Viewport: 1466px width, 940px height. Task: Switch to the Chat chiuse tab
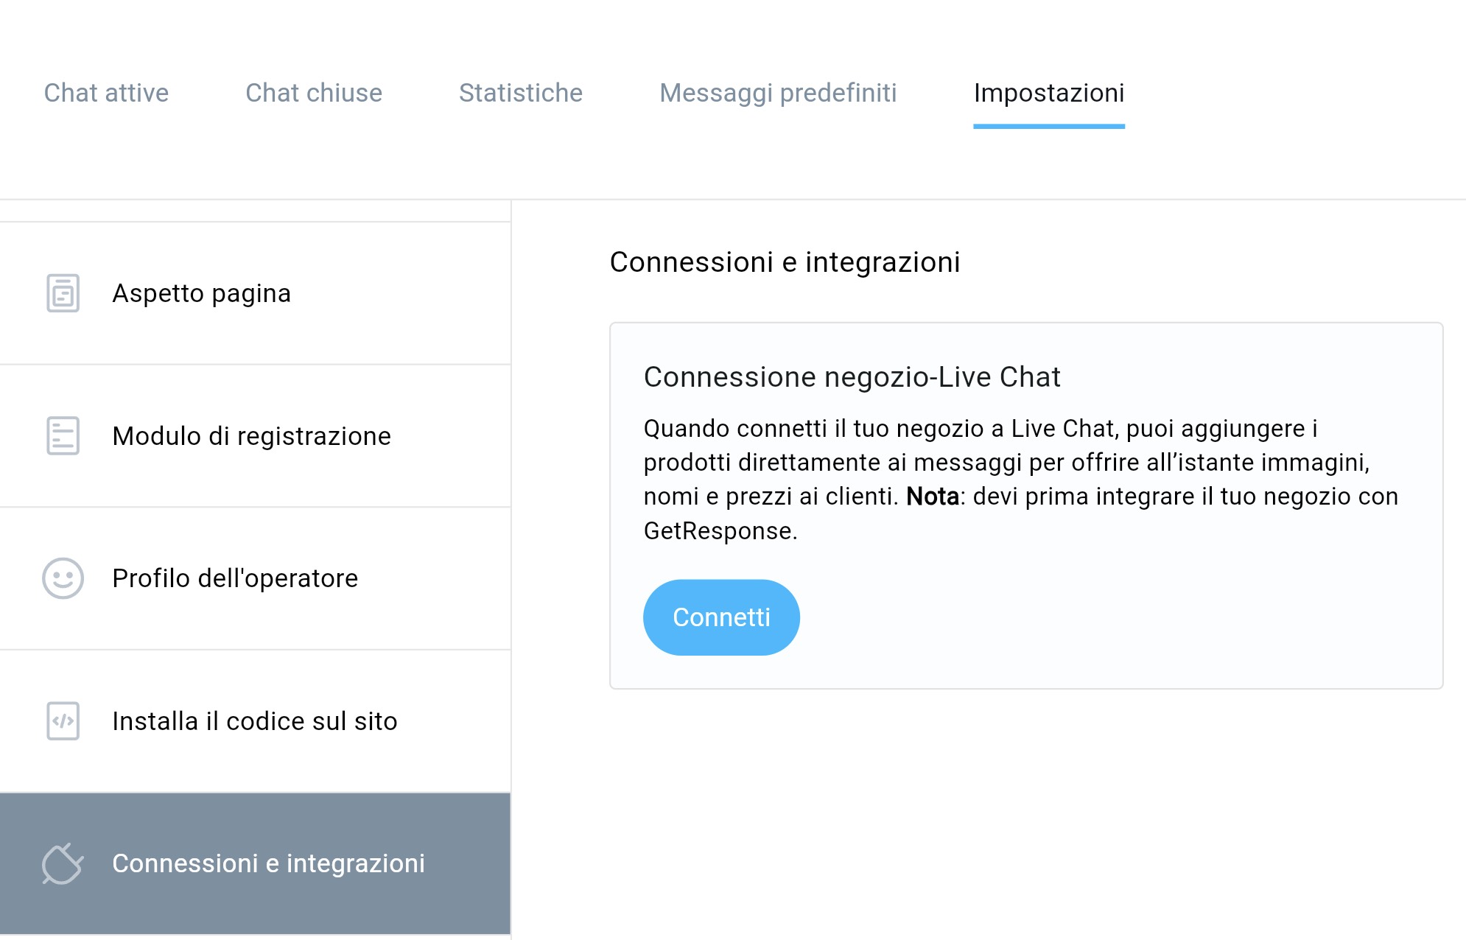pos(313,93)
